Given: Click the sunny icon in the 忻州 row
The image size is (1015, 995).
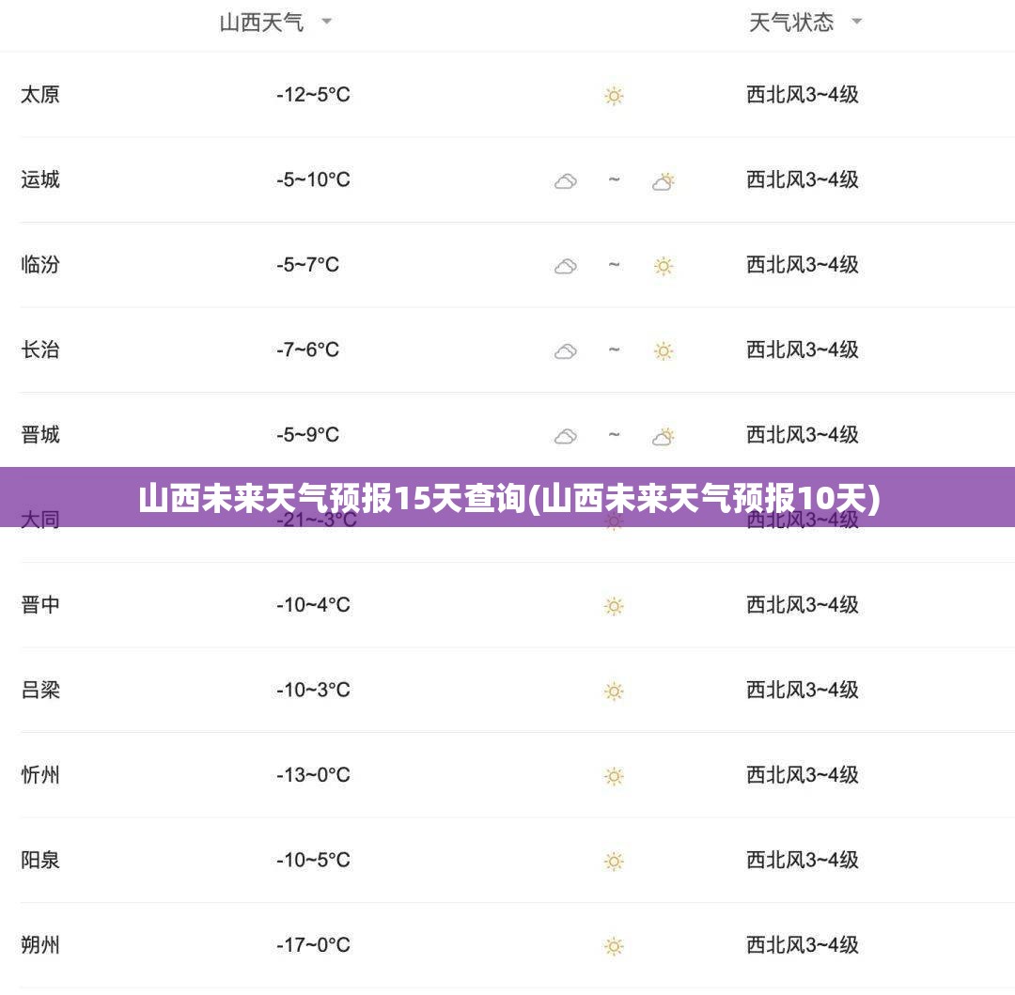Looking at the screenshot, I should (614, 776).
